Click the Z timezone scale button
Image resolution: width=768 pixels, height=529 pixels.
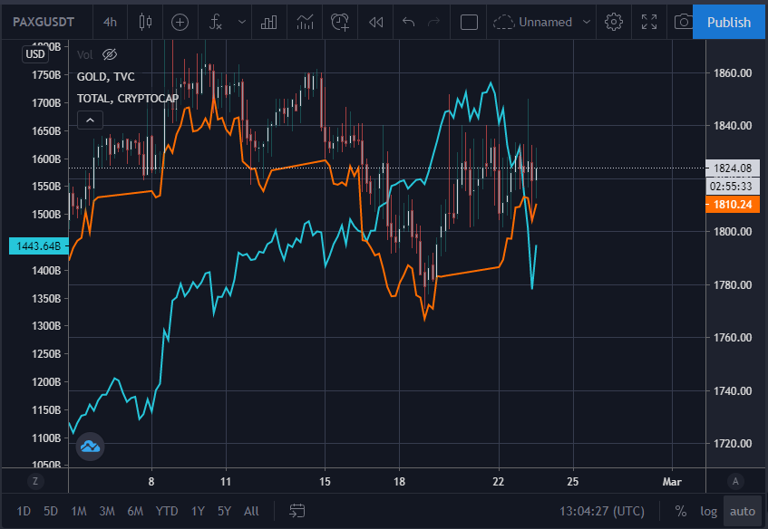pos(35,482)
